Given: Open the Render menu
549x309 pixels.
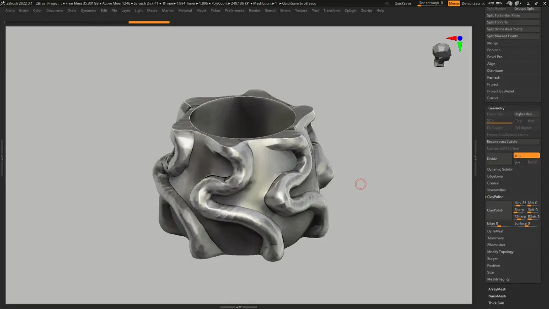Looking at the screenshot, I should (x=255, y=11).
